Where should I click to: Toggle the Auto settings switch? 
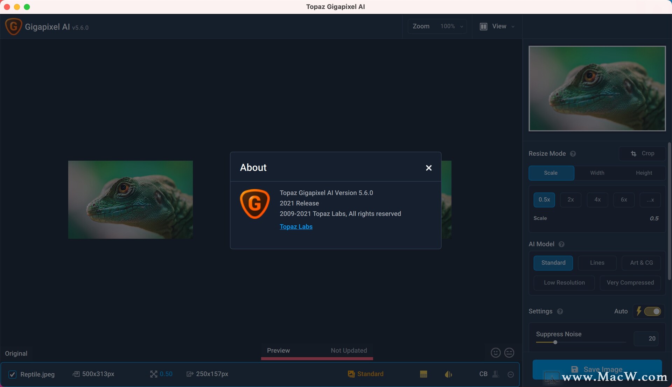(x=652, y=311)
